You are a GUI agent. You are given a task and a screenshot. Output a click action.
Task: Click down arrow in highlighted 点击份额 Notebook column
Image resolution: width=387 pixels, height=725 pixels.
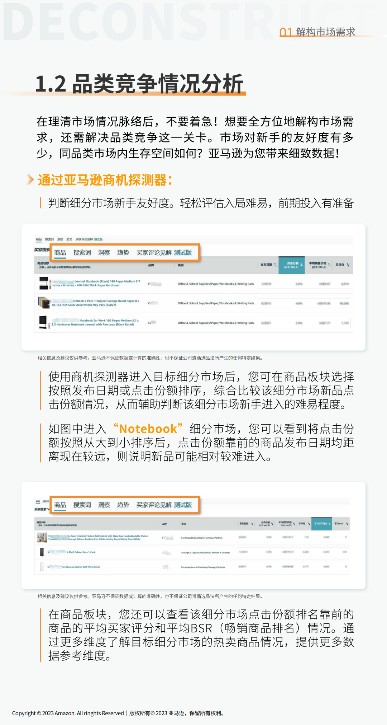(302, 265)
